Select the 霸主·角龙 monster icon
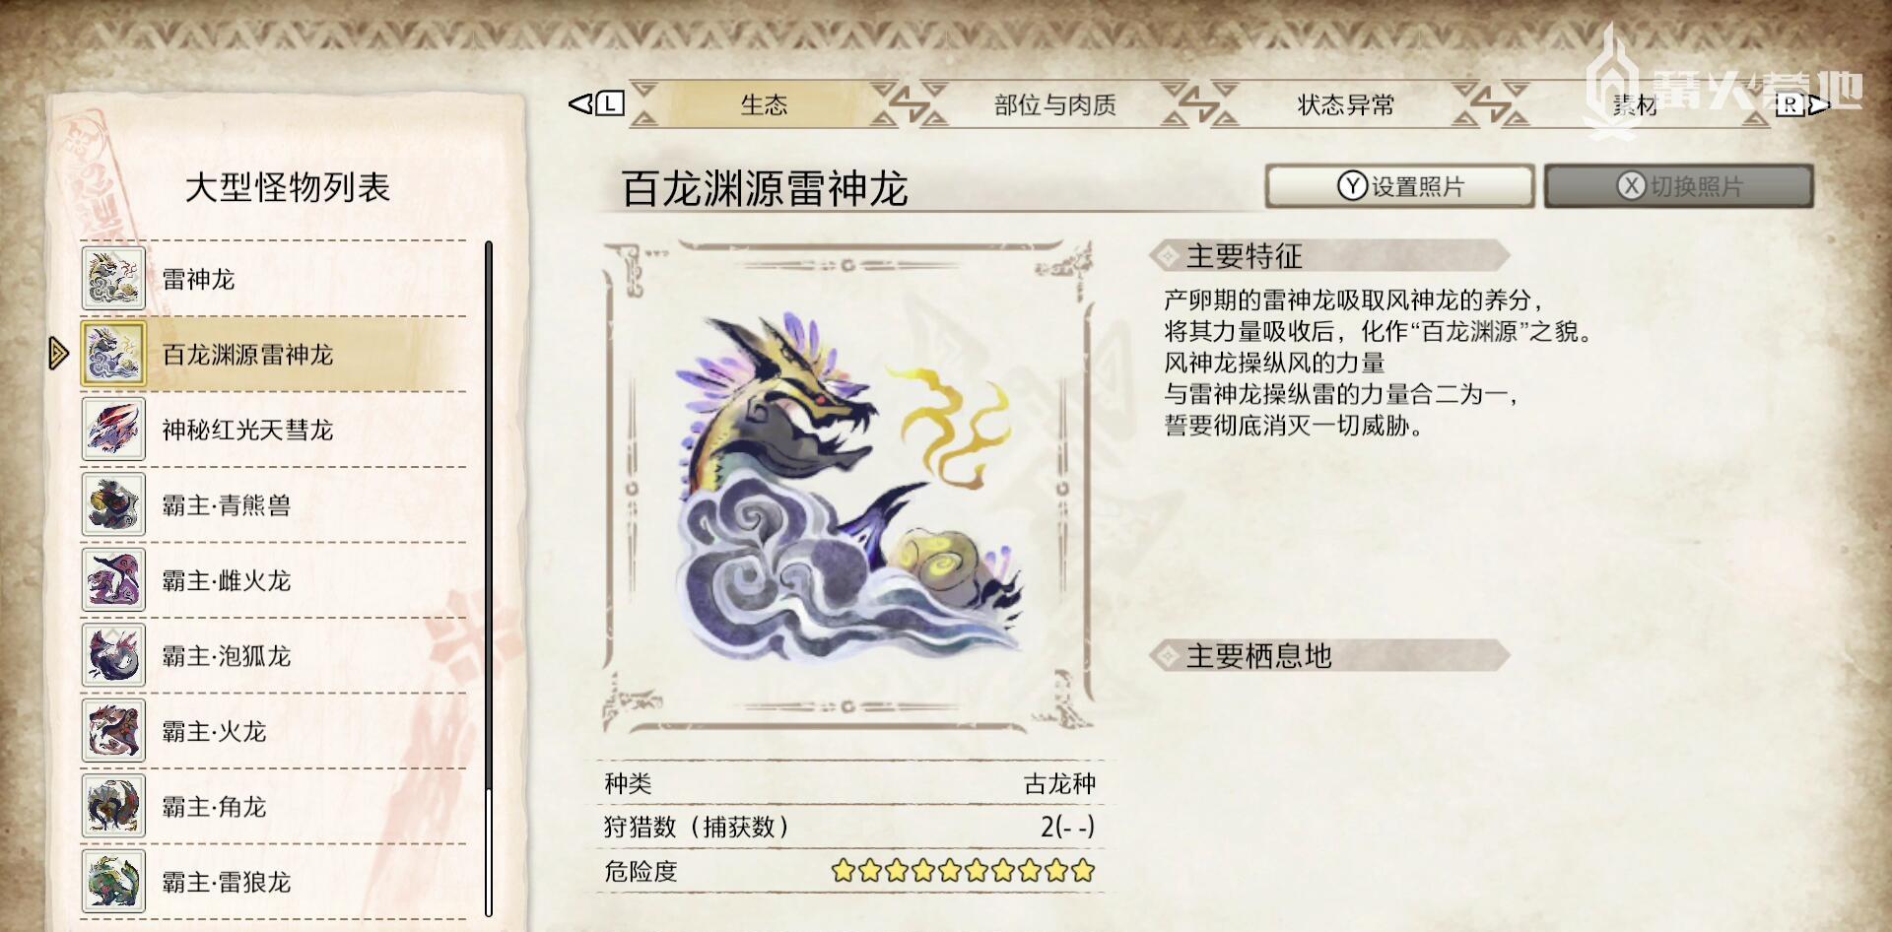Screen dimensions: 1892x932 [113, 806]
